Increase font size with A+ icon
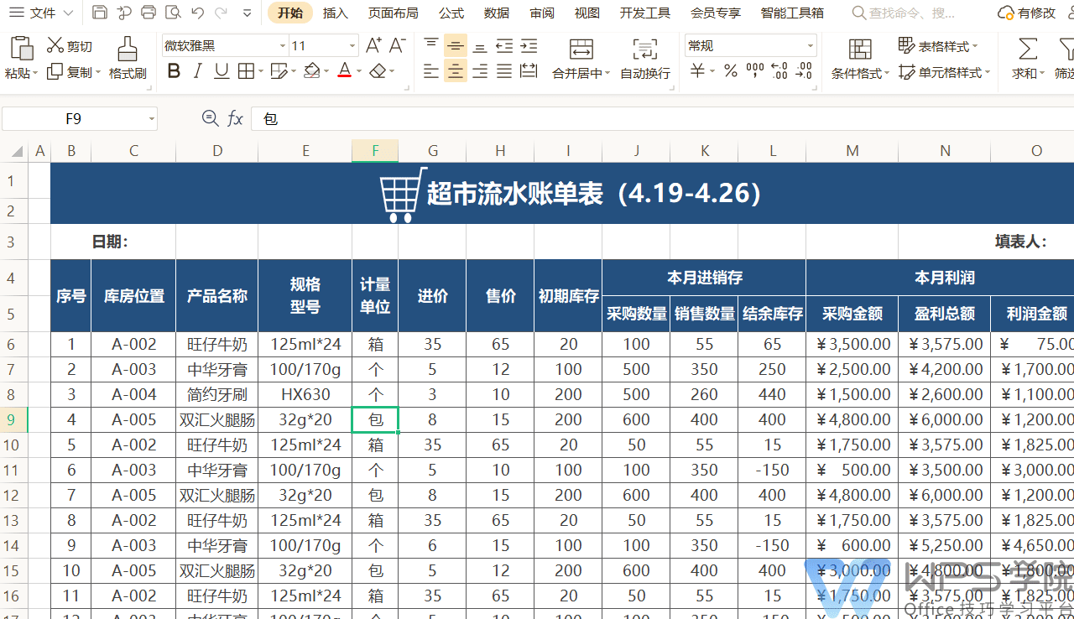This screenshot has height=619, width=1074. 374,45
